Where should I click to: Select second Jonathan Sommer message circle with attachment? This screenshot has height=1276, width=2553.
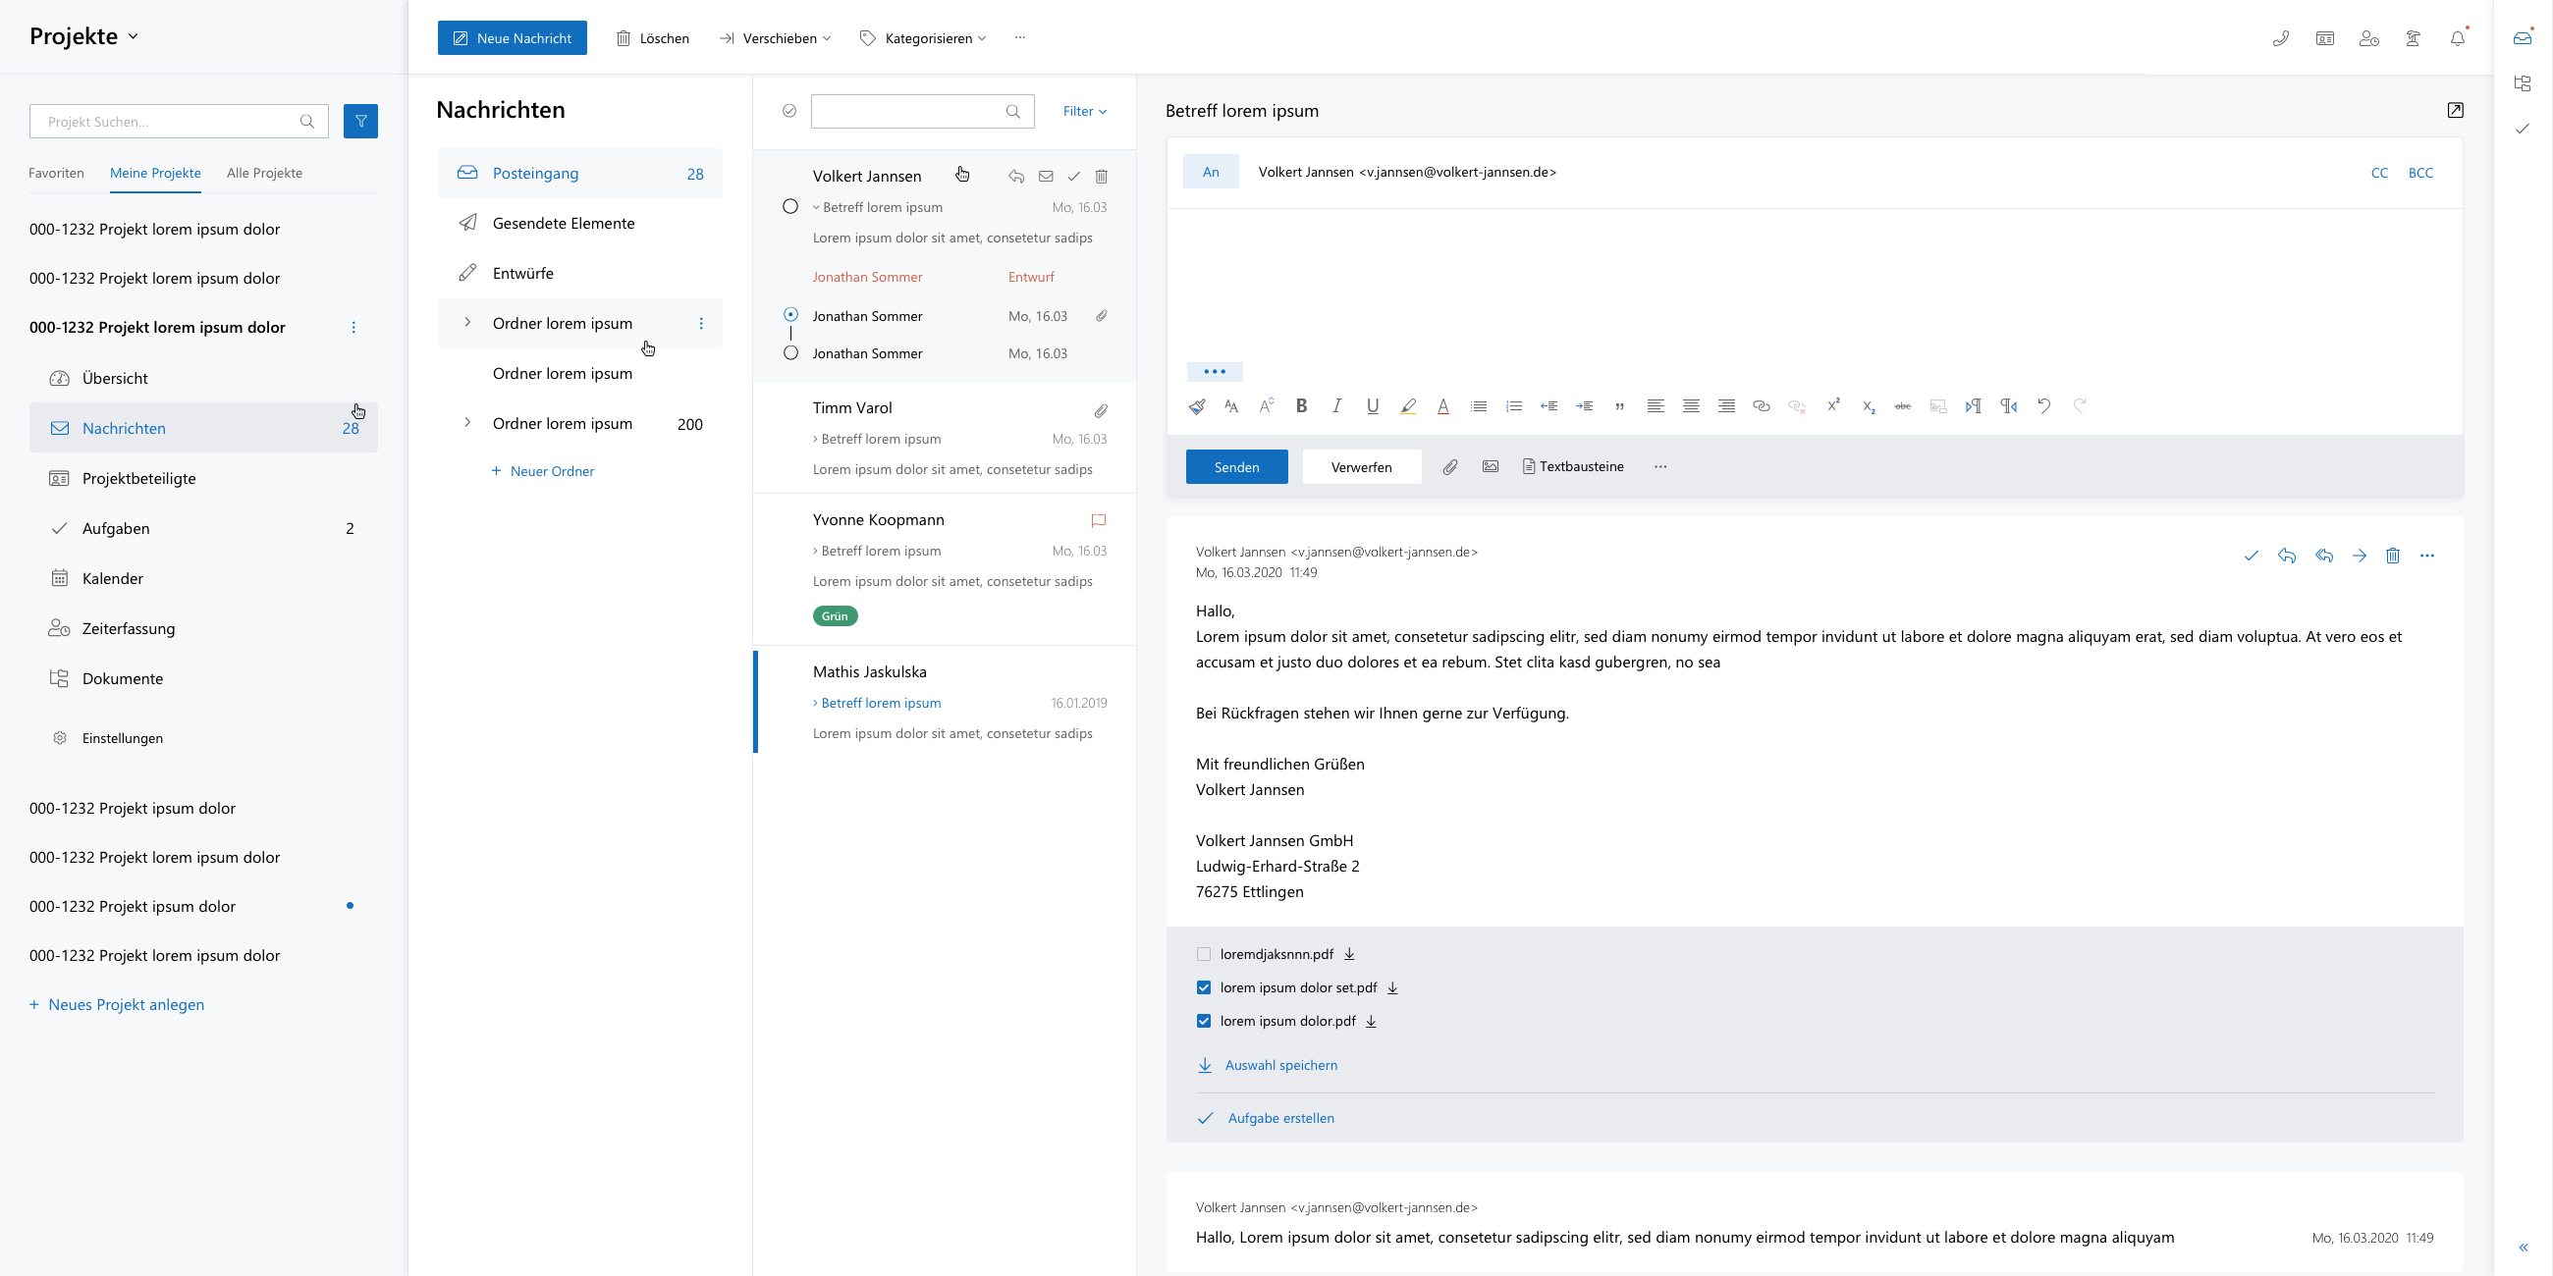coord(789,314)
